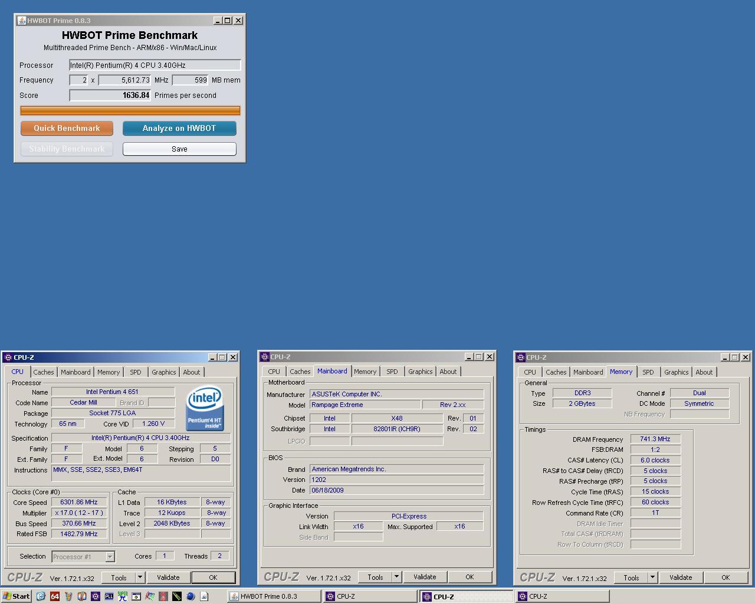Click Validate in the Memory CPU-Z window
This screenshot has height=604, width=755.
pos(681,577)
